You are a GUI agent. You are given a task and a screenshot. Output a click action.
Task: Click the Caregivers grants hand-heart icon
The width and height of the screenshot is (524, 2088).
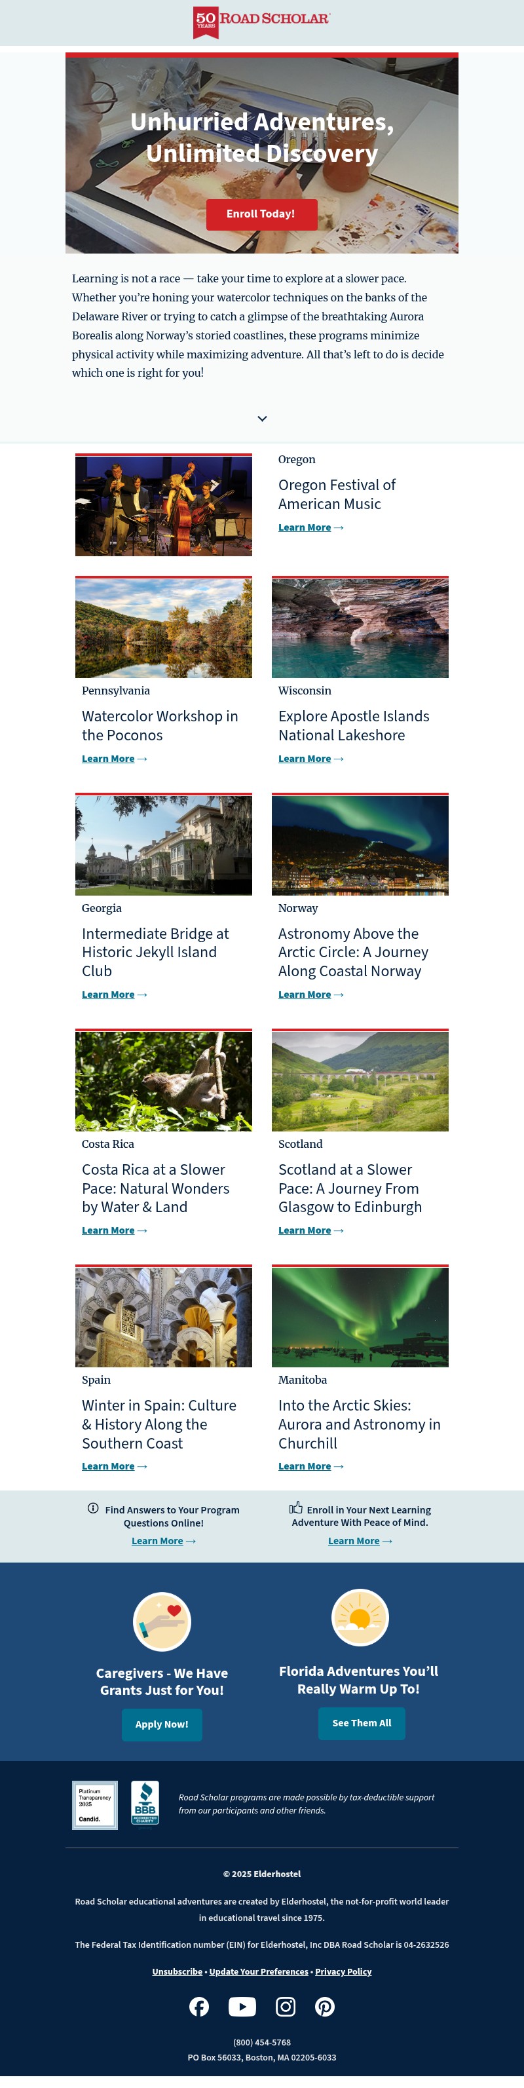click(162, 1621)
